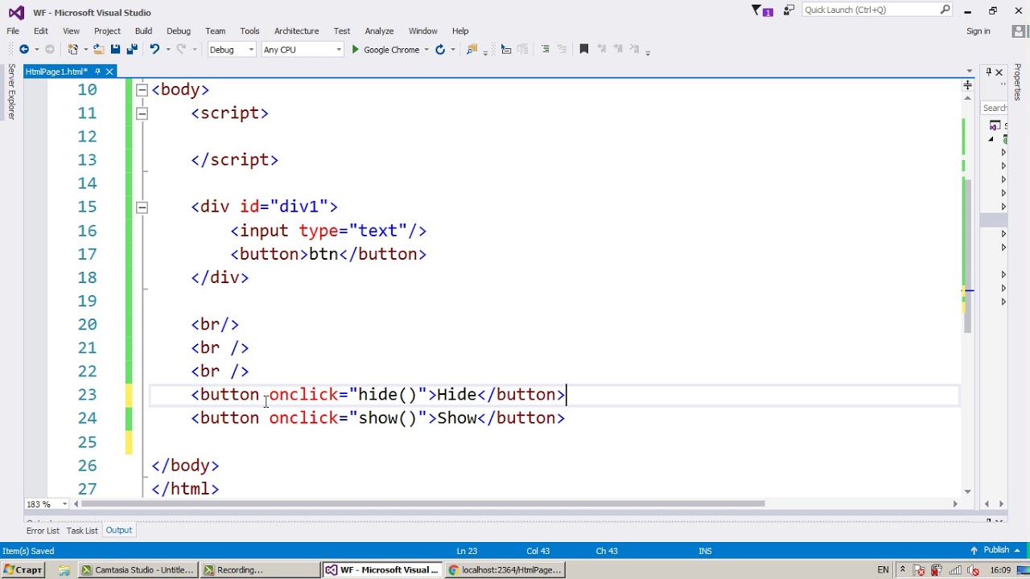Screen dimensions: 1030x579
Task: Click the Google Chrome run button label
Action: coord(391,50)
